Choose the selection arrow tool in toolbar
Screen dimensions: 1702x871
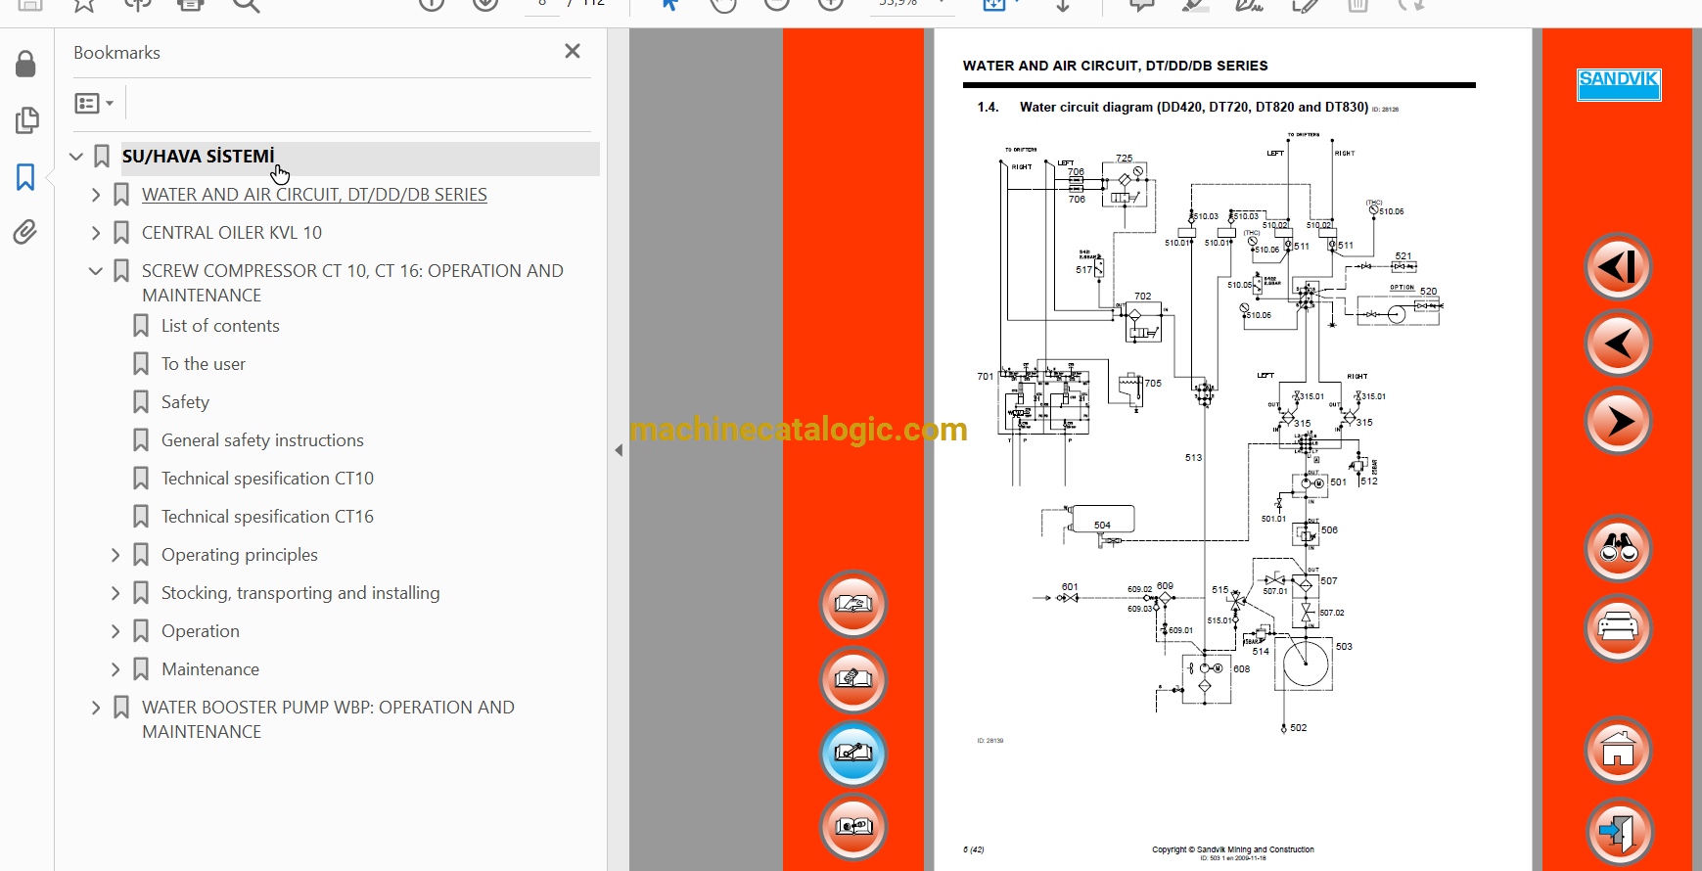(x=669, y=4)
